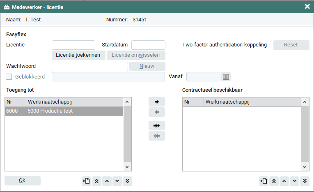This screenshot has width=314, height=192.
Task: Move down one row in Toegang tot list
Action: 117,181
